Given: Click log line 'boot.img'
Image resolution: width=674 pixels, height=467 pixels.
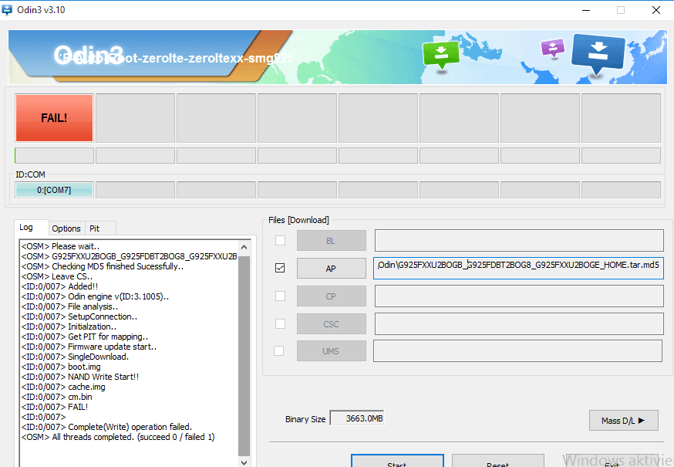Looking at the screenshot, I should (x=61, y=367).
